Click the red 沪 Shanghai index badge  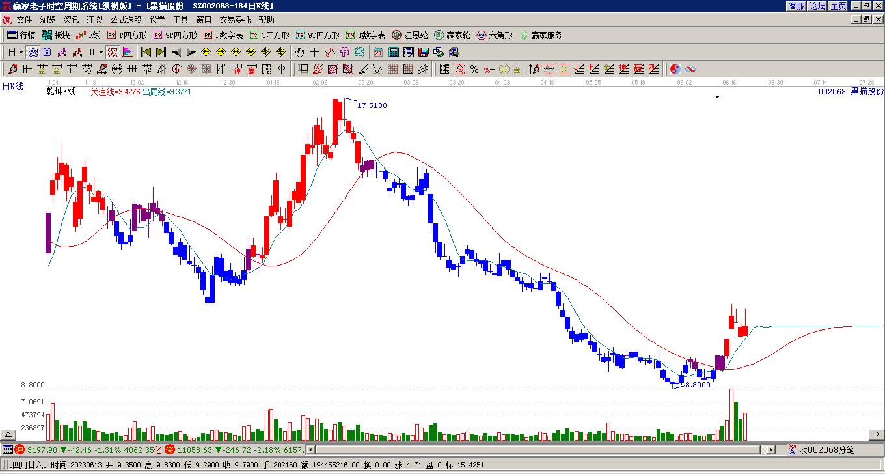20,449
